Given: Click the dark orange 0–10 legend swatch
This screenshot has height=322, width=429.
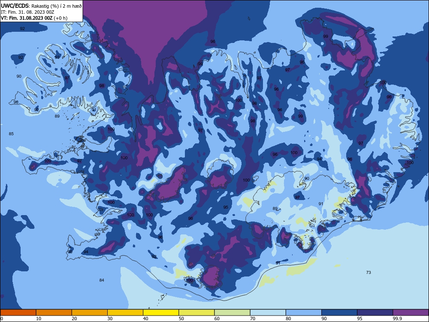Looking at the screenshot, I should coord(18,313).
